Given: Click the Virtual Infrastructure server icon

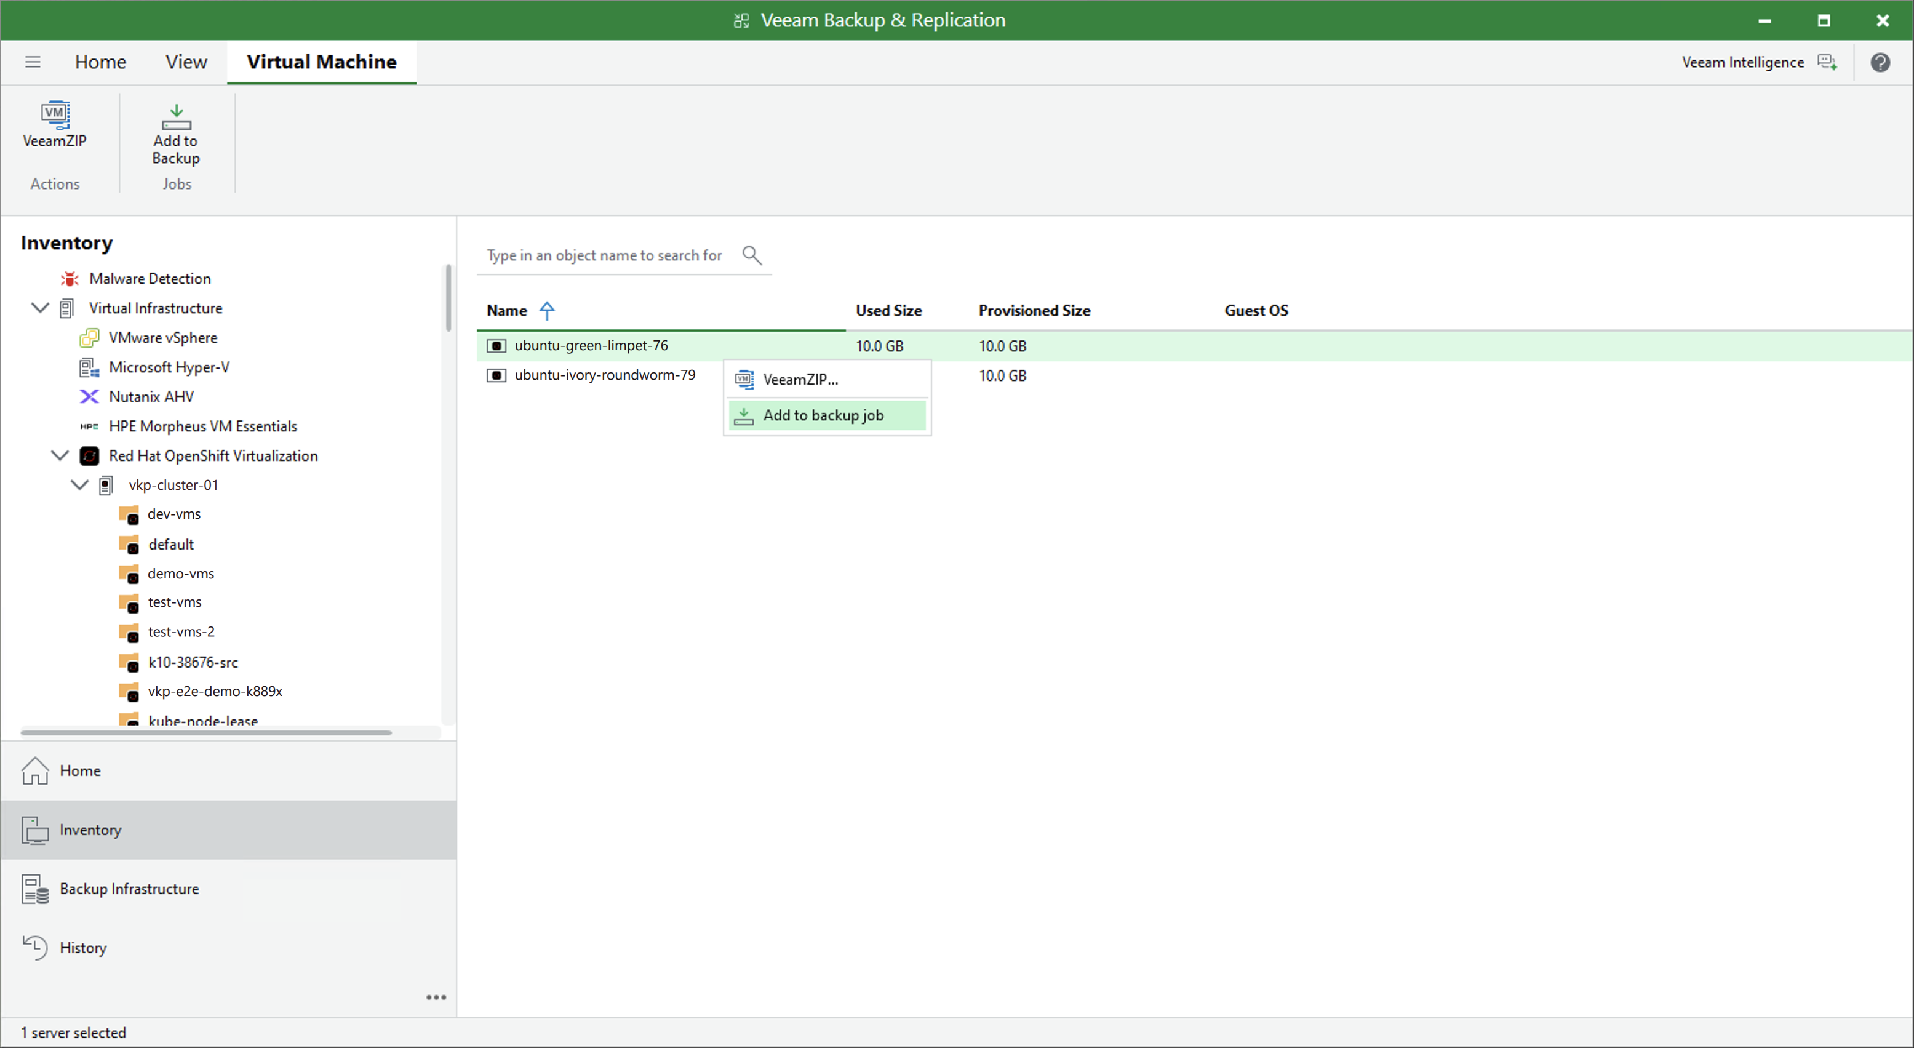Looking at the screenshot, I should 67,308.
